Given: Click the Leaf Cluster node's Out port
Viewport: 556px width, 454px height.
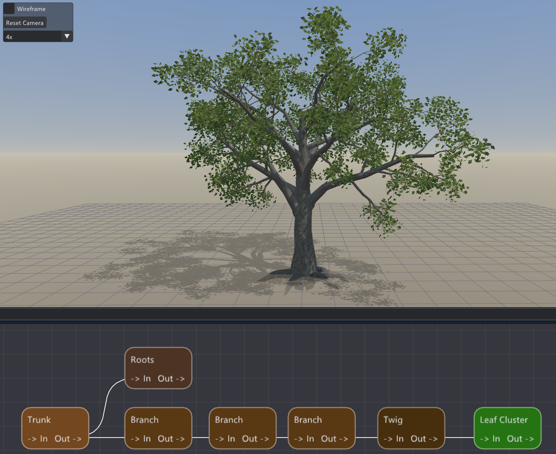Looking at the screenshot, I should pos(520,439).
